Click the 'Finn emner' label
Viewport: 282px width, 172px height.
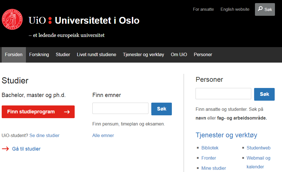107,95
